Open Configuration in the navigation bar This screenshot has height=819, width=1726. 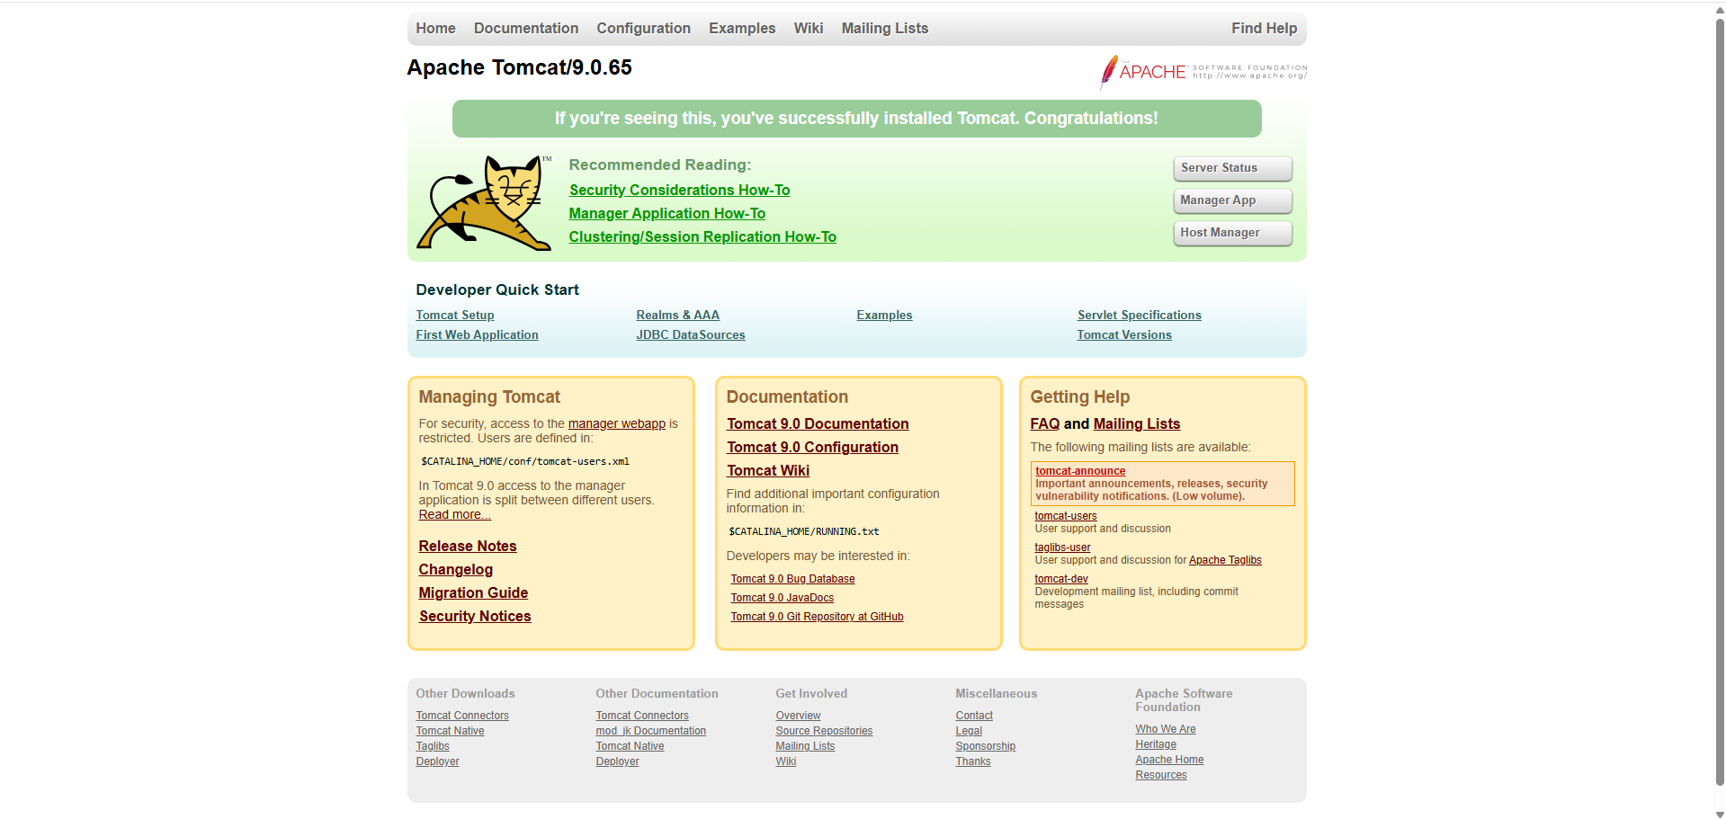(644, 29)
